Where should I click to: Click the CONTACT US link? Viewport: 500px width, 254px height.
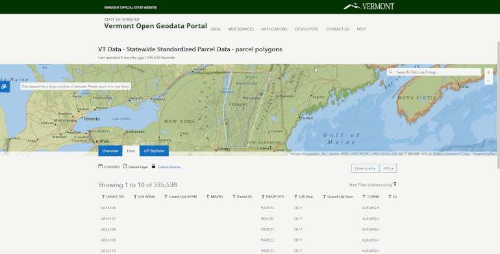point(338,29)
